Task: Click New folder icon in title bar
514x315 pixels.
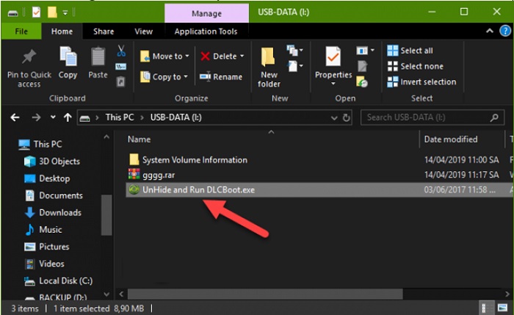Action: pos(52,12)
